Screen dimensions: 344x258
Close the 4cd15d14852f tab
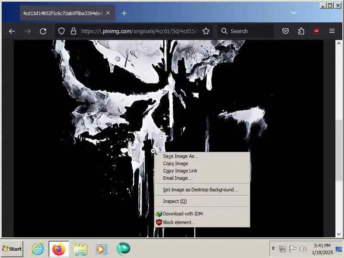pyautogui.click(x=108, y=13)
